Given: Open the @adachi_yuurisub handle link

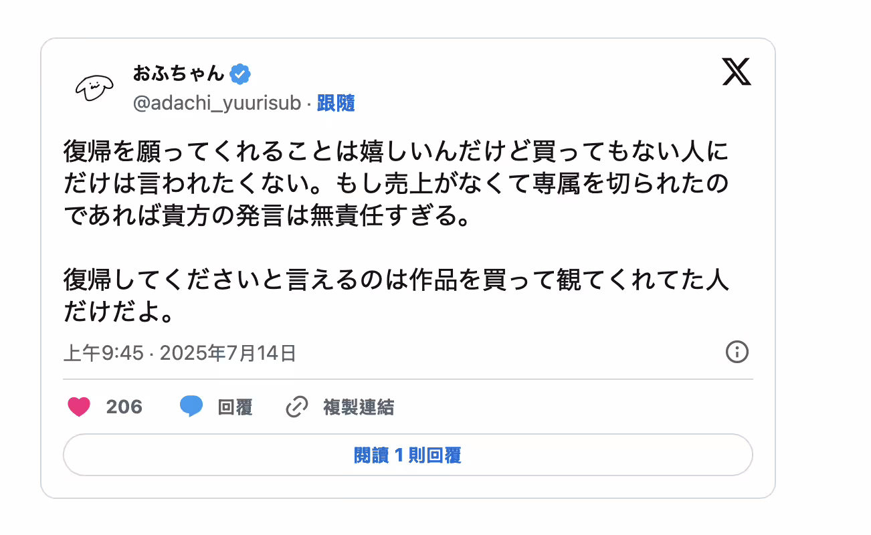Looking at the screenshot, I should tap(217, 104).
